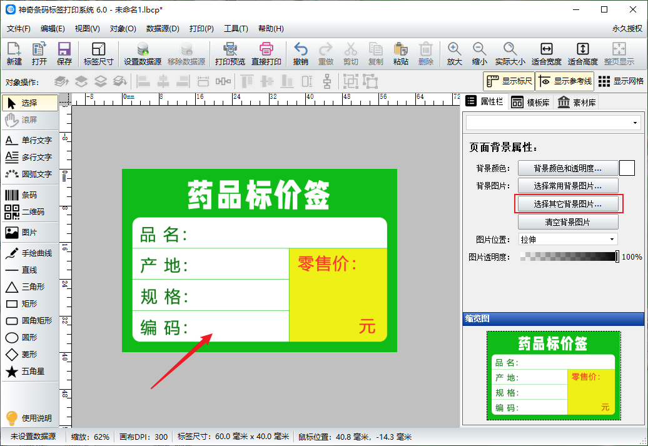
Task: Click 移除数据源 remove data source
Action: [186, 54]
